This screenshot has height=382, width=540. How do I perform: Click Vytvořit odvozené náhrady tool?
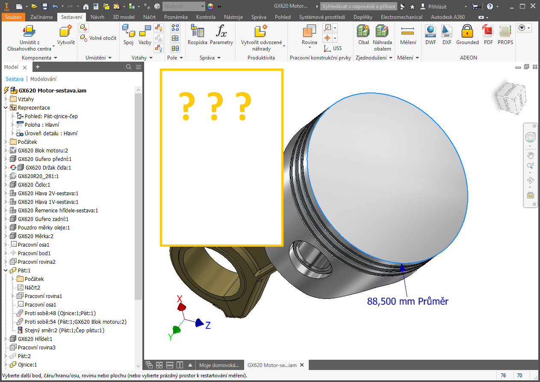(x=261, y=38)
